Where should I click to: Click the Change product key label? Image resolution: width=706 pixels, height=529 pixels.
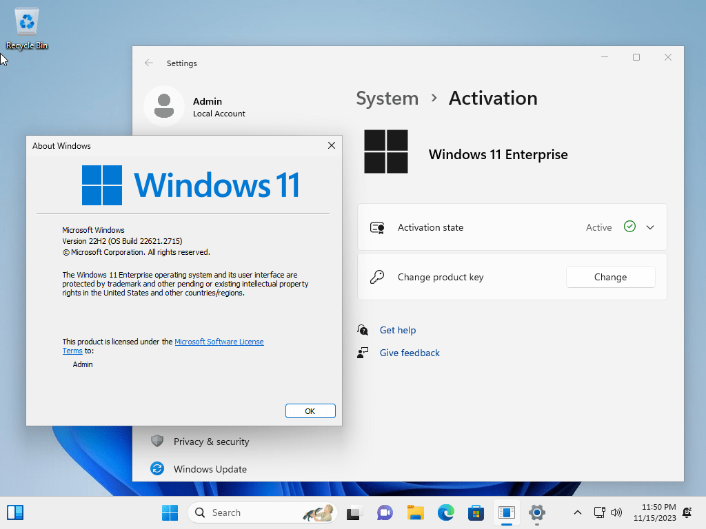[x=441, y=277]
